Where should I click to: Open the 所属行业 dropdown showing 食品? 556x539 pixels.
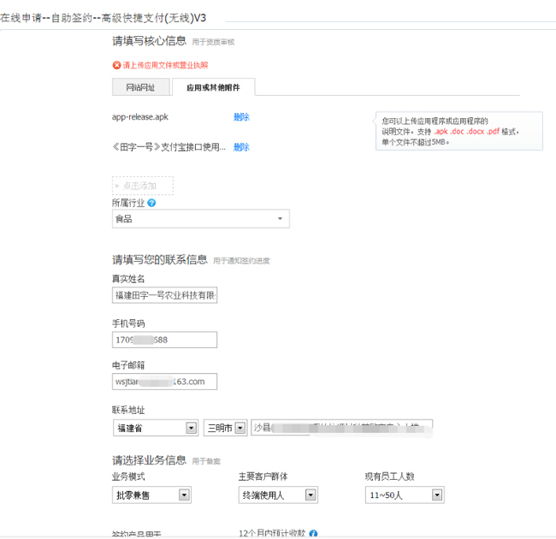pyautogui.click(x=200, y=219)
